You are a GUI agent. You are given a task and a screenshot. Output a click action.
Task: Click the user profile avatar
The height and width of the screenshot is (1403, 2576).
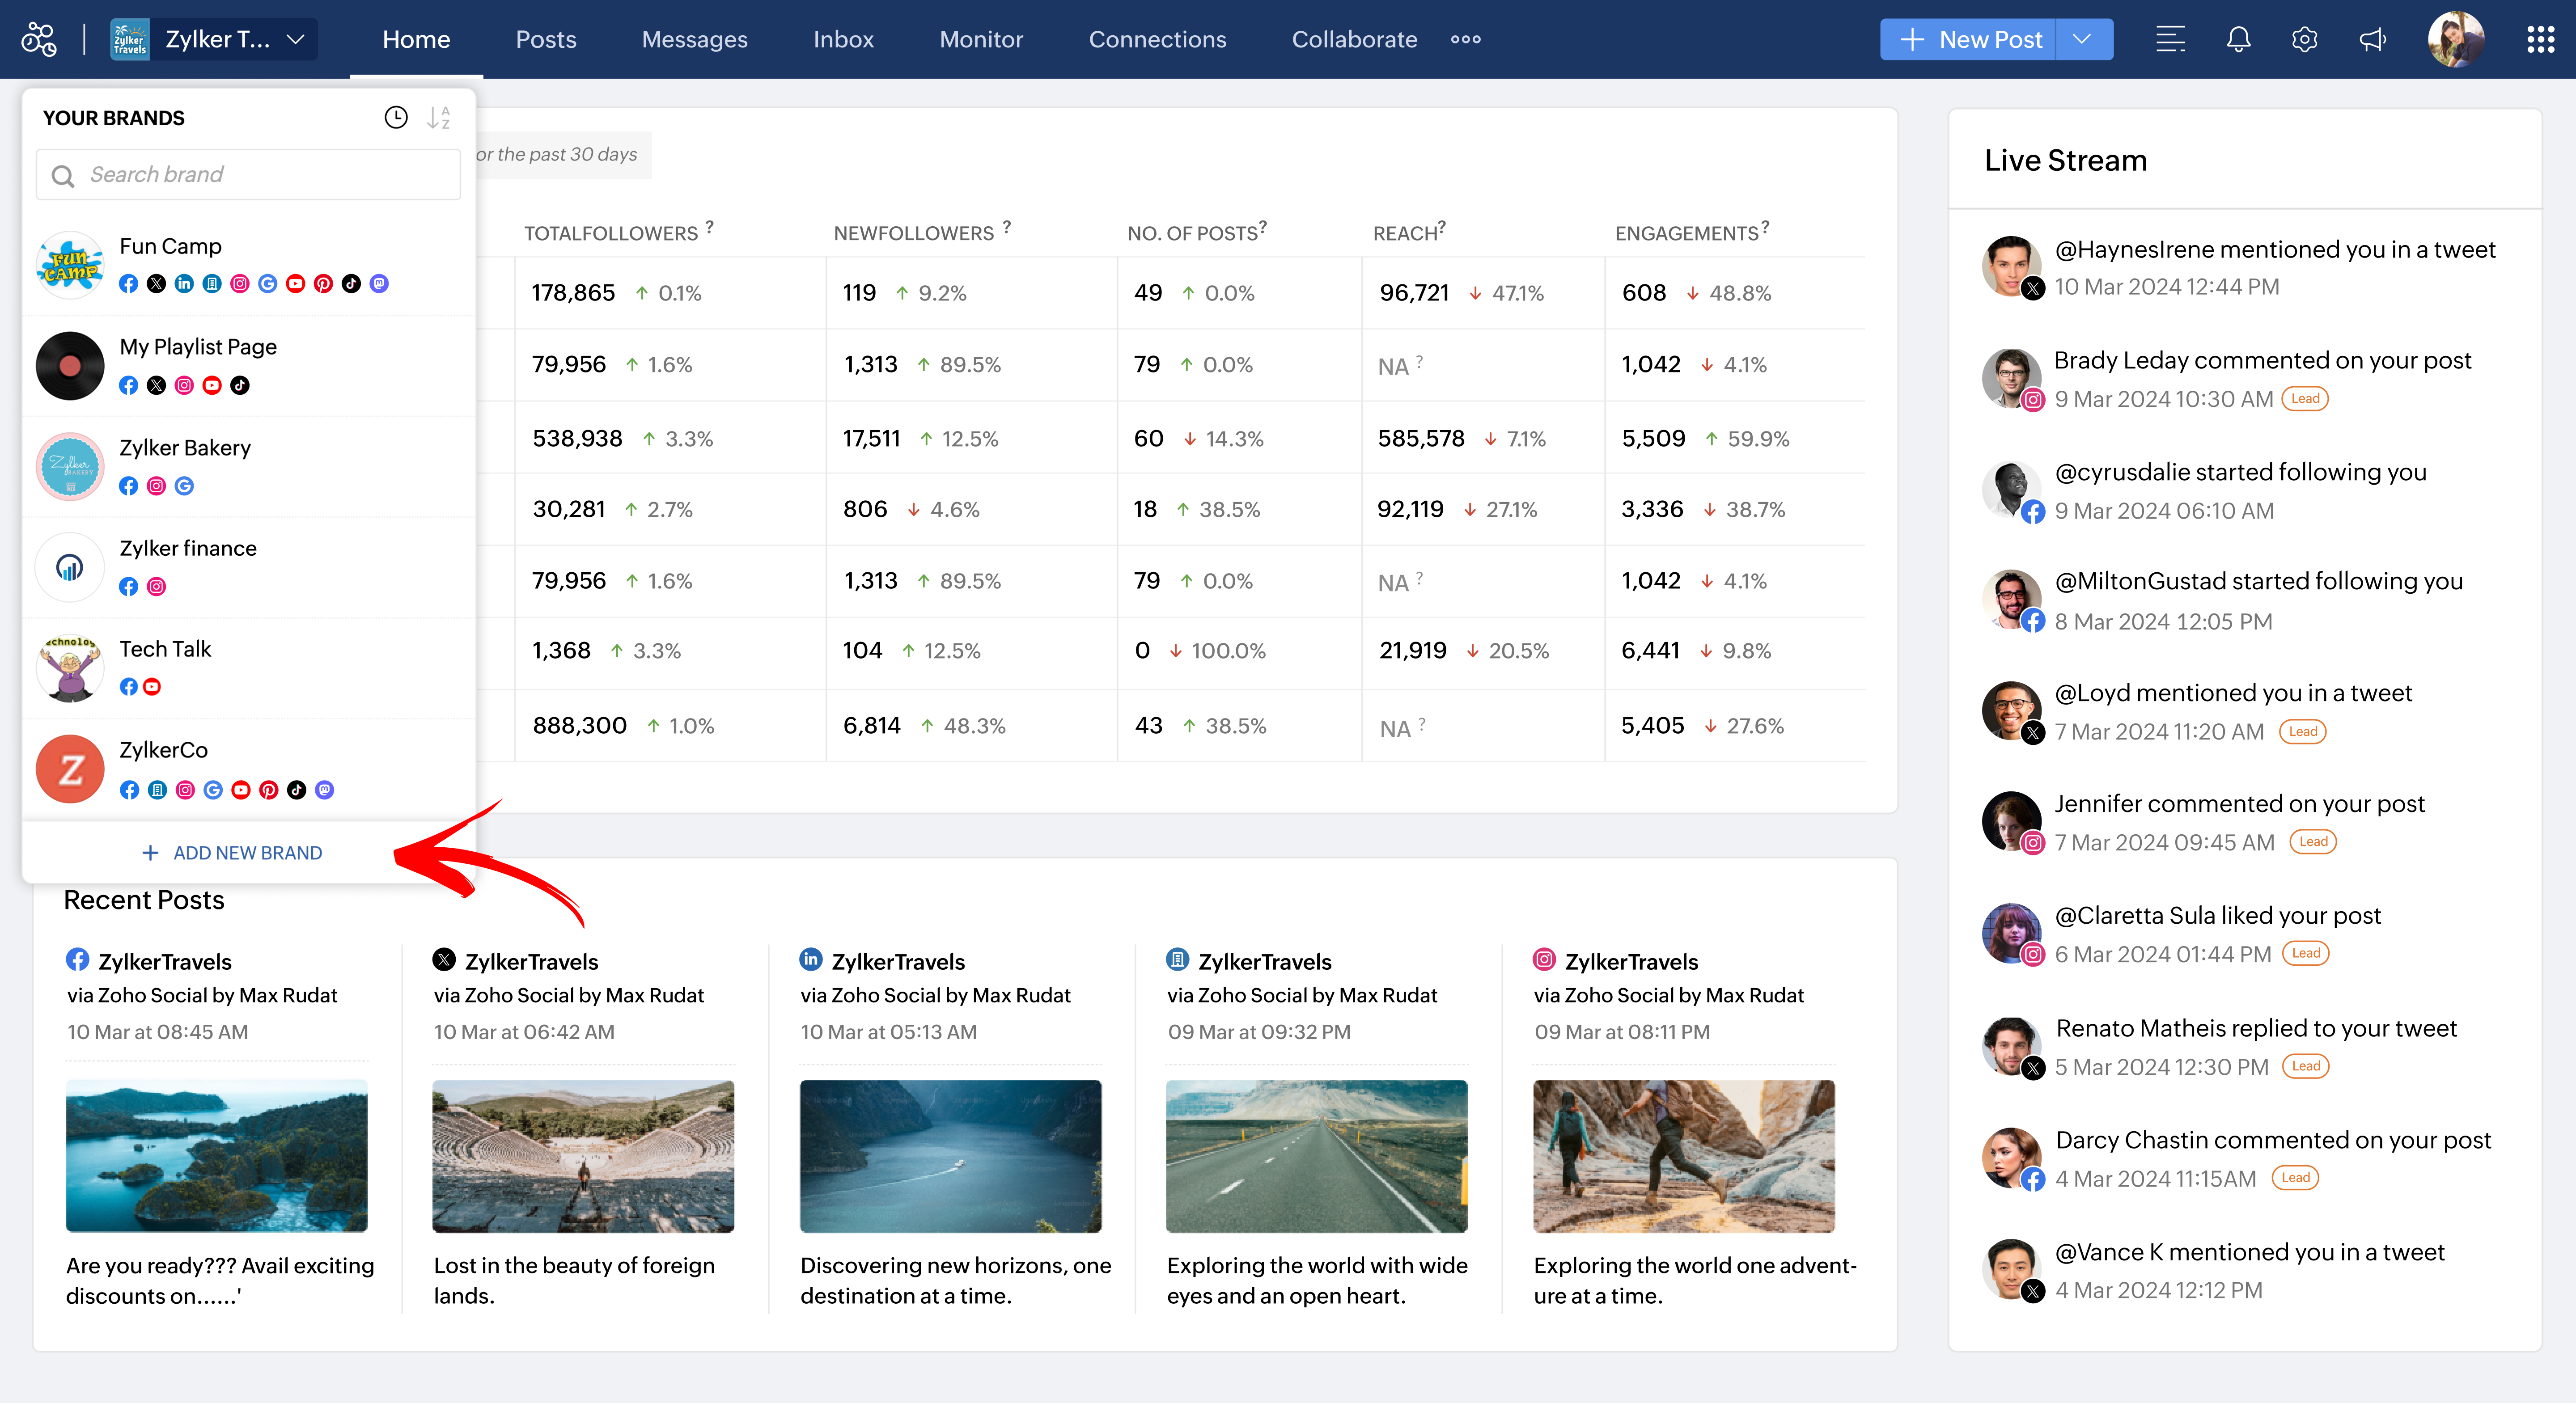tap(2456, 40)
